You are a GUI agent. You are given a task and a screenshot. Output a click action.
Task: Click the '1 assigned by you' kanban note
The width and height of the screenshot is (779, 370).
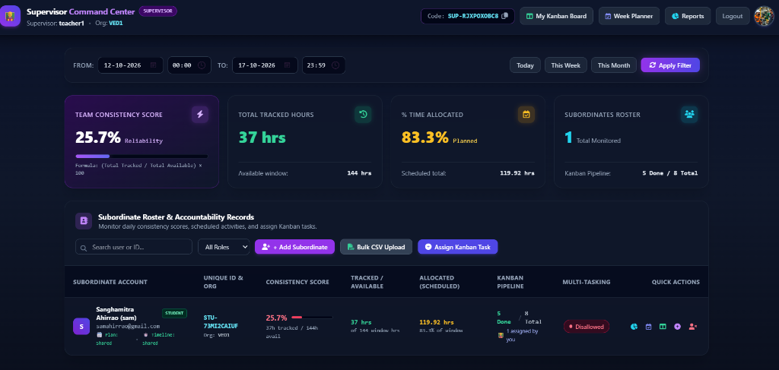[518, 335]
